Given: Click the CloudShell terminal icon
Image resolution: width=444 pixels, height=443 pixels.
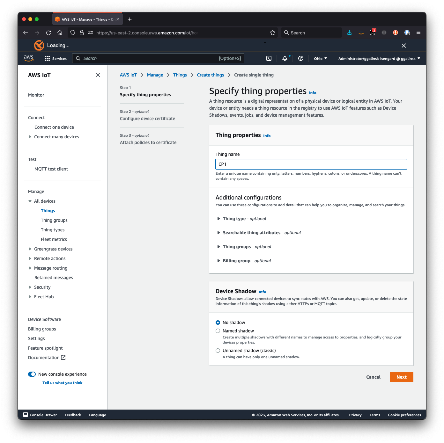Looking at the screenshot, I should pyautogui.click(x=269, y=58).
